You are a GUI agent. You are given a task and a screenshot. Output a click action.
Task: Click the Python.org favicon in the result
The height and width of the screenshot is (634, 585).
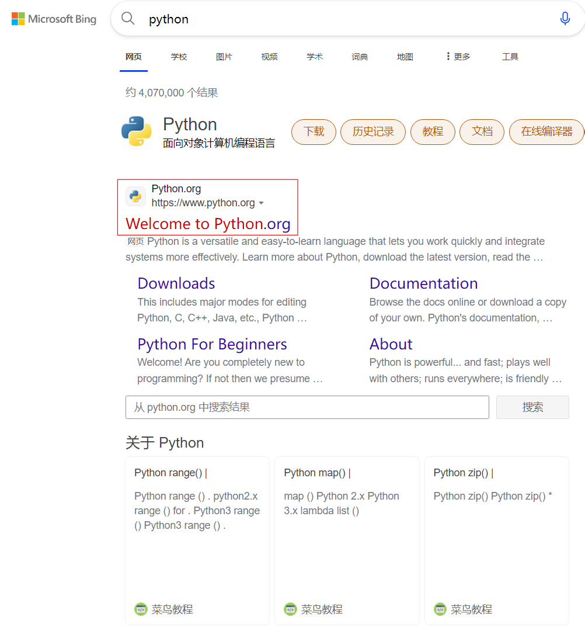click(x=135, y=196)
